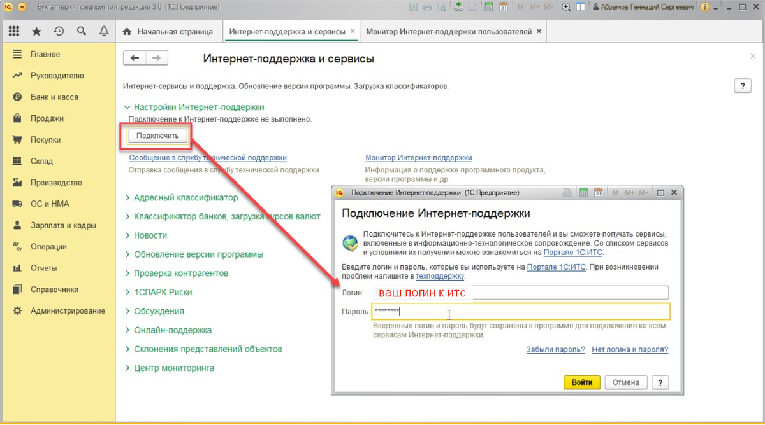
Task: Click the M+ memory button in main title bar
Action: 535,7
